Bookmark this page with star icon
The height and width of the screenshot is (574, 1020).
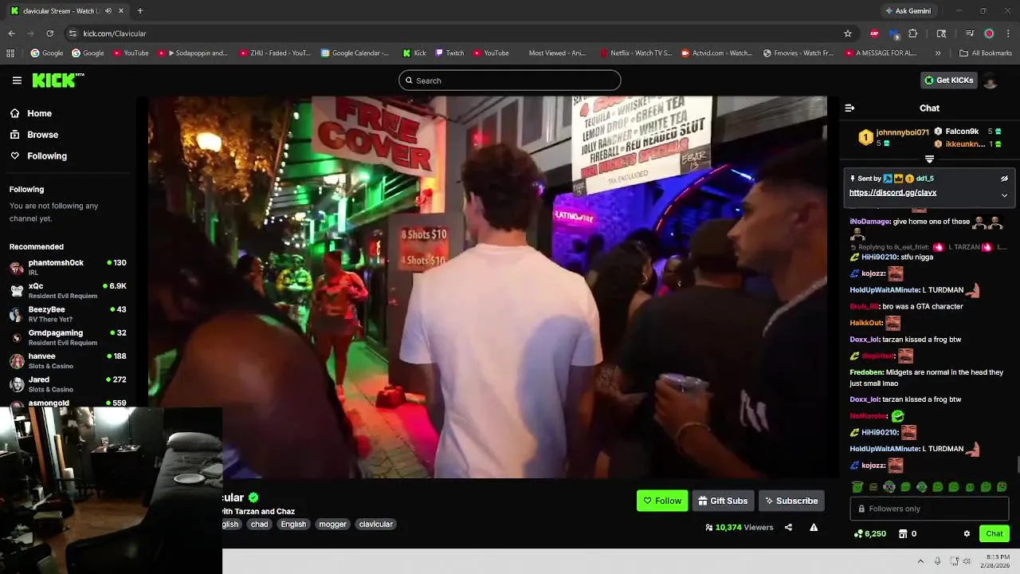coord(848,33)
